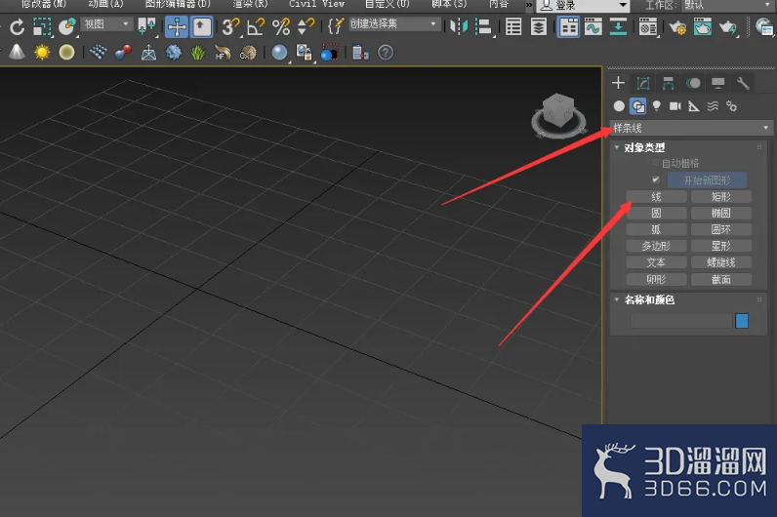Switch to the Hierarchy panel tab
The height and width of the screenshot is (517, 777).
tap(668, 83)
